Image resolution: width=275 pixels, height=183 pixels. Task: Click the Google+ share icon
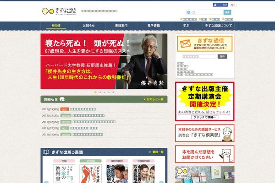[x=233, y=5]
